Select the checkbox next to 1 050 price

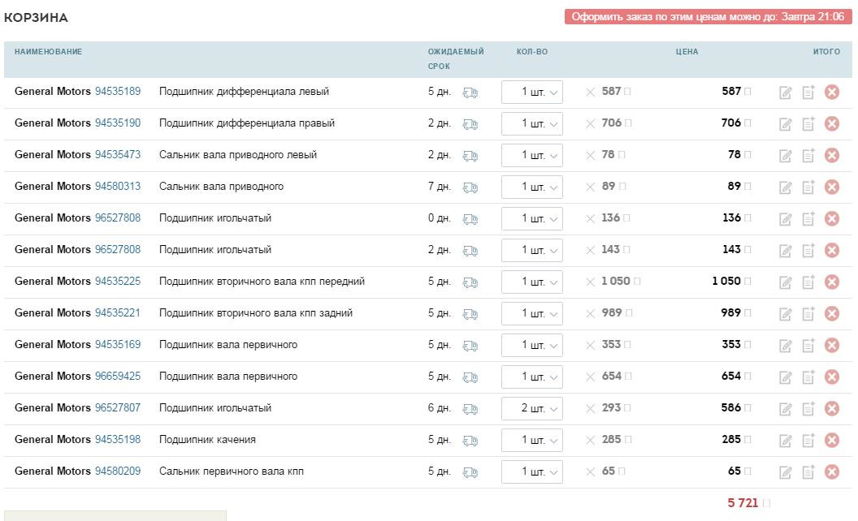coord(637,282)
